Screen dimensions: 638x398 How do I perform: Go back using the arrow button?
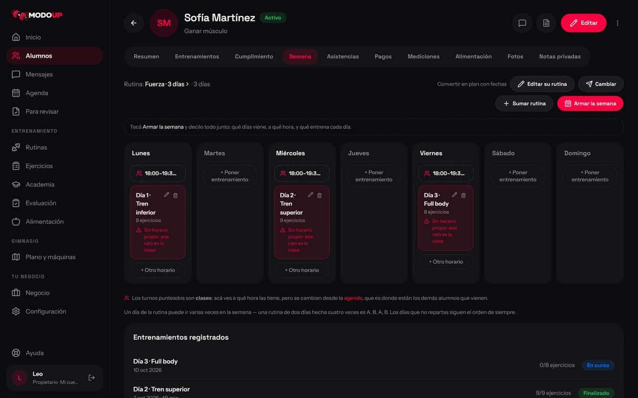click(x=134, y=23)
